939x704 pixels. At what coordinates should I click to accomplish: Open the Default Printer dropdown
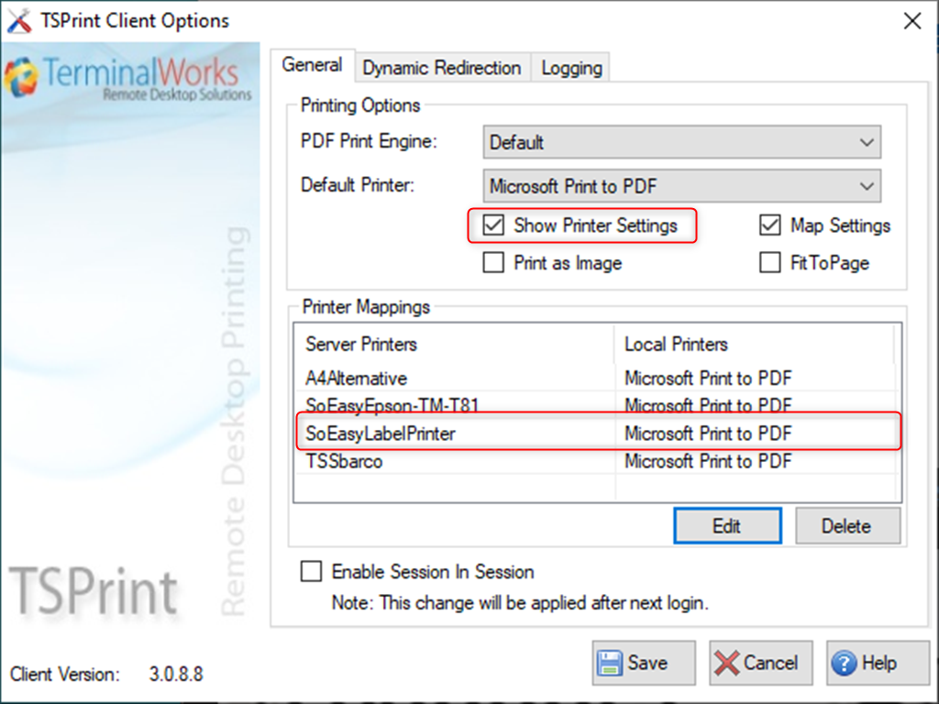pos(682,186)
